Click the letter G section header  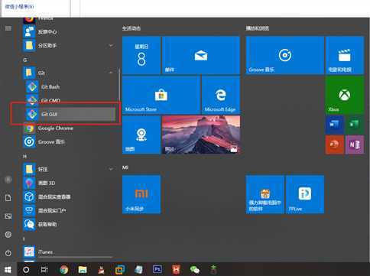pos(25,60)
